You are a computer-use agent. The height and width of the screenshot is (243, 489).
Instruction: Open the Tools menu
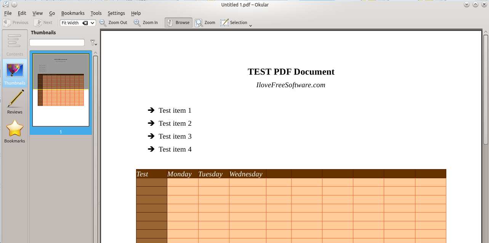pyautogui.click(x=96, y=13)
